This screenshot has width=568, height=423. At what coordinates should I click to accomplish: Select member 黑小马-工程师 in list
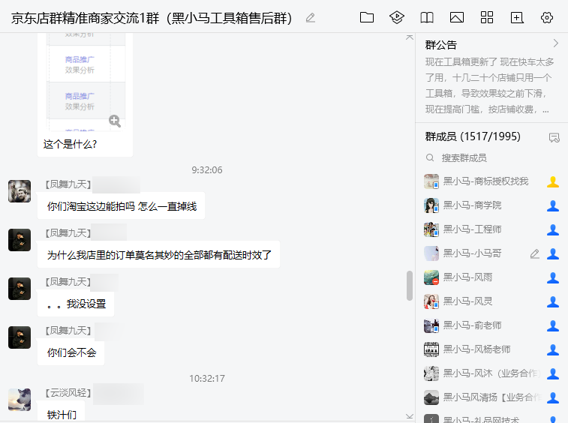click(x=473, y=229)
